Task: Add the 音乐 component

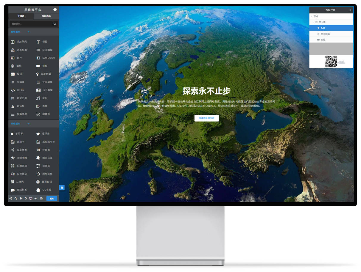Action: pos(42,98)
